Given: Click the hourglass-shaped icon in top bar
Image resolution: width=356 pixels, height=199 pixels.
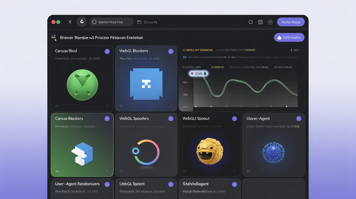Looking at the screenshot, I should 70,22.
